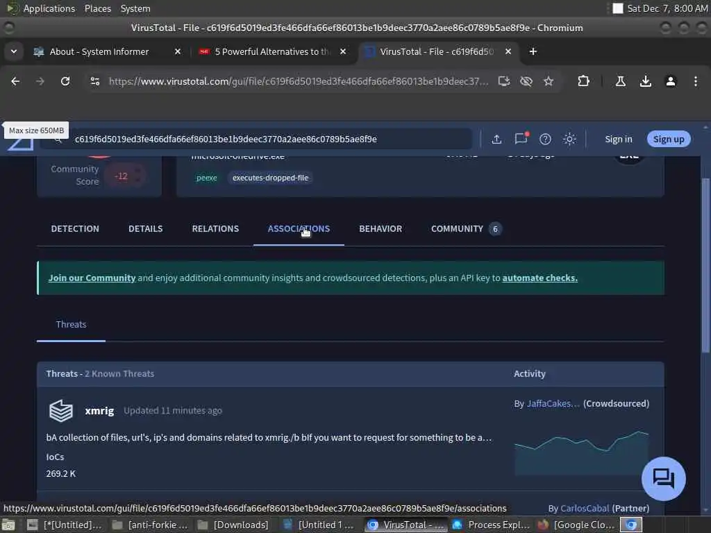Click the browser URL address bar
This screenshot has width=711, height=533.
299,81
